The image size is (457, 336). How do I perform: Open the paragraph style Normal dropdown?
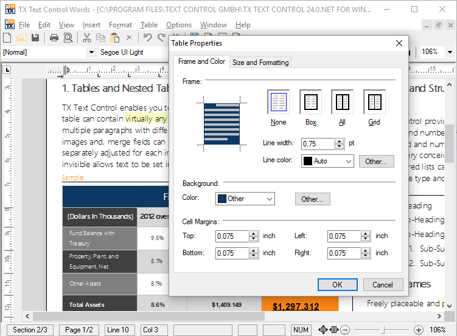(92, 52)
